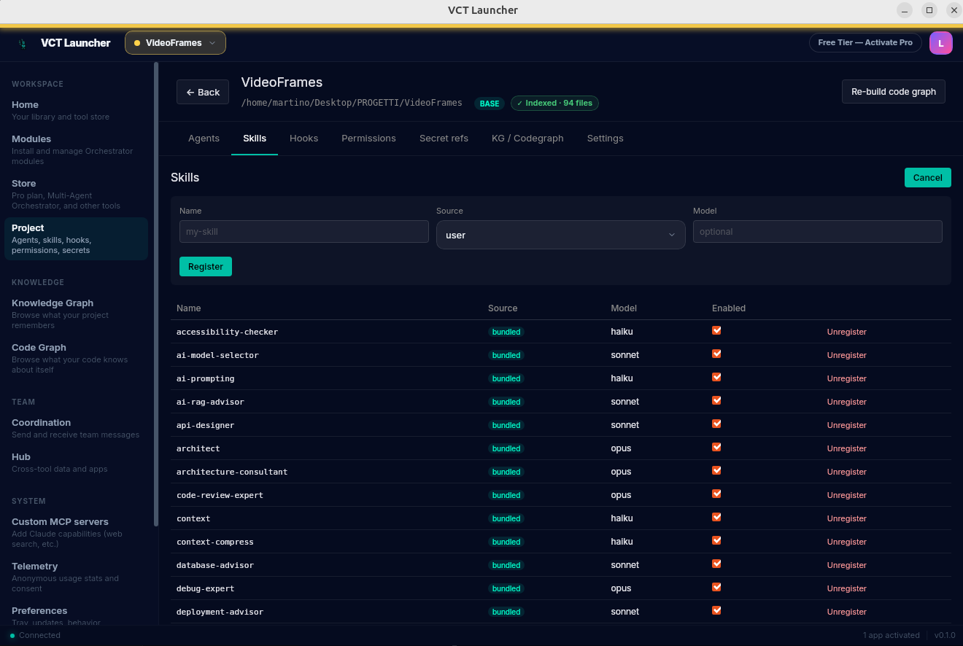Open the user avatar L menu
The image size is (963, 646).
pyautogui.click(x=940, y=43)
